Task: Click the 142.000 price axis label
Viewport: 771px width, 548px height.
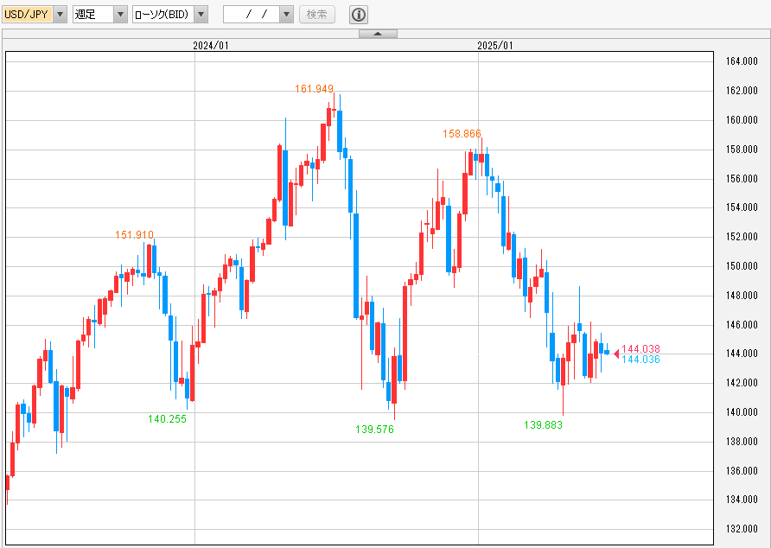Action: coord(742,382)
